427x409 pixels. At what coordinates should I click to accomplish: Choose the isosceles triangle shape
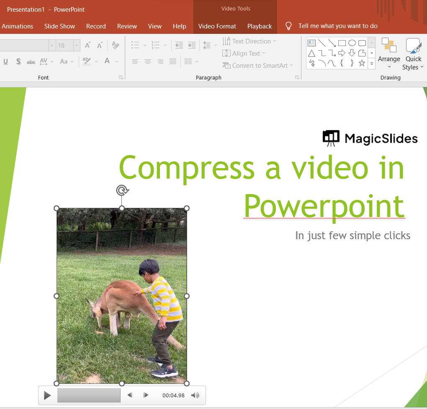311,53
